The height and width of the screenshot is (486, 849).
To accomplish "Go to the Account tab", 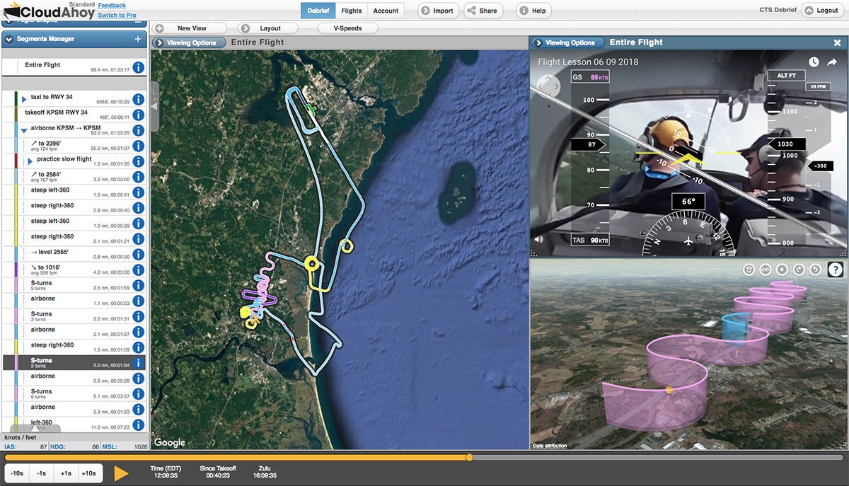I will 386,11.
